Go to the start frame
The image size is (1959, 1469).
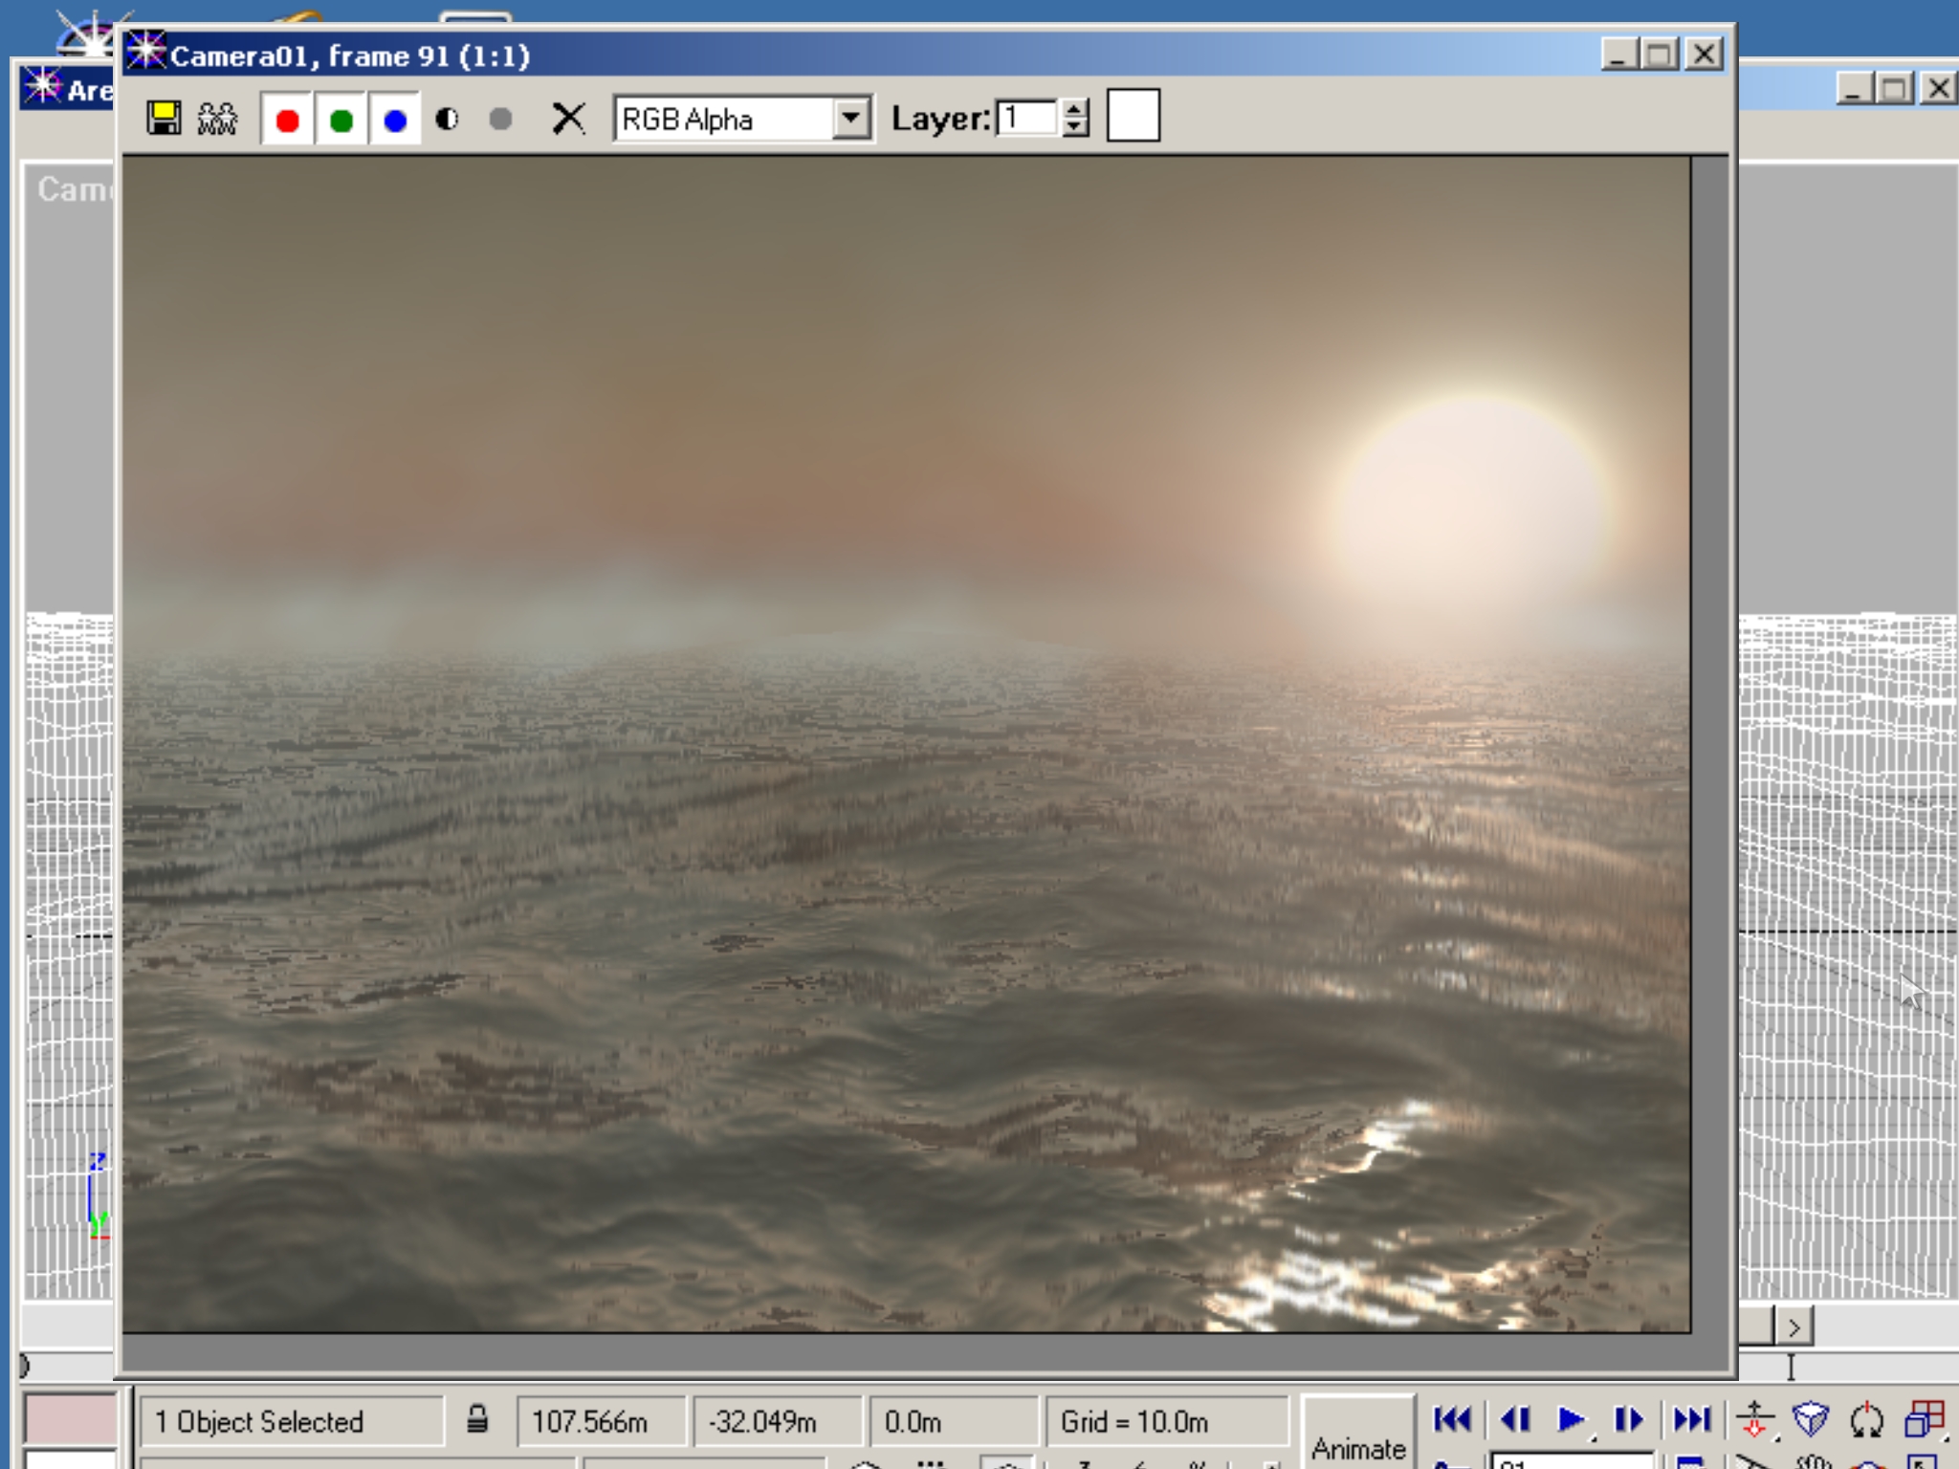1452,1420
